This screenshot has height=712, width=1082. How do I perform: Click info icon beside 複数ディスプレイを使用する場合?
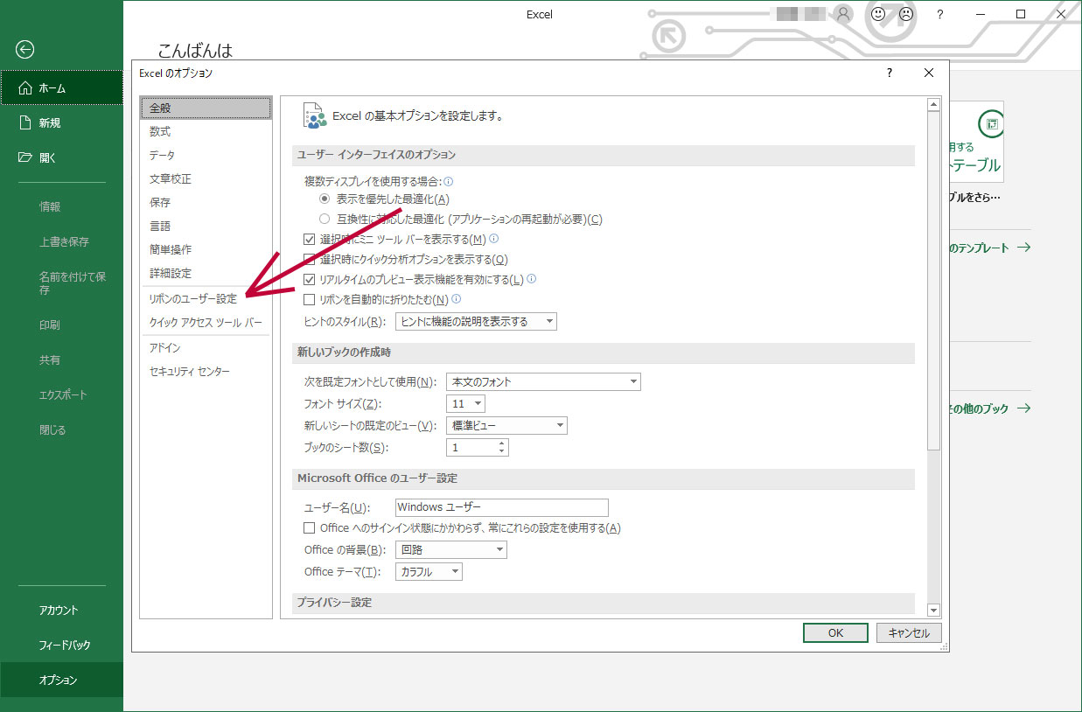[x=449, y=181]
